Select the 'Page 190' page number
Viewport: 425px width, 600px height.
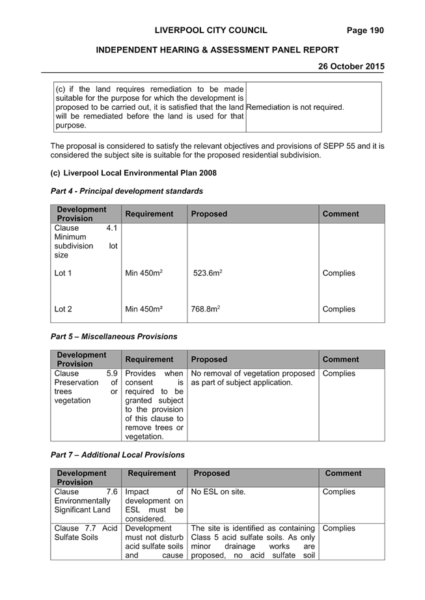pyautogui.click(x=365, y=31)
